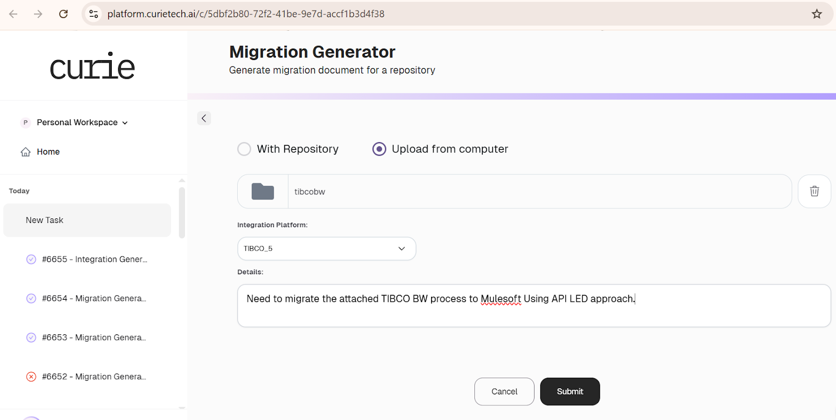This screenshot has height=420, width=836.
Task: Click the tibcobw folder icon
Action: (263, 192)
